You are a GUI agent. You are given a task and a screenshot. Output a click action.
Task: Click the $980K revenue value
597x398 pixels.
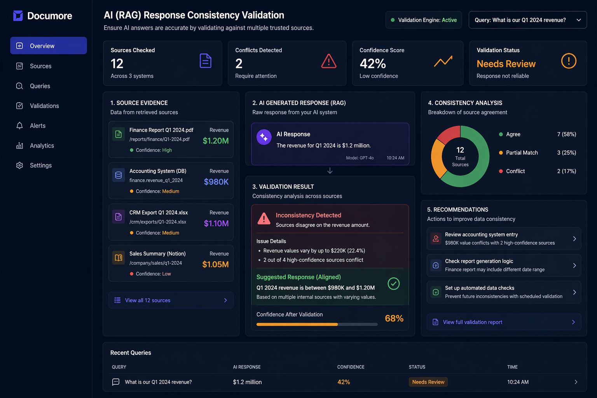[x=216, y=182]
